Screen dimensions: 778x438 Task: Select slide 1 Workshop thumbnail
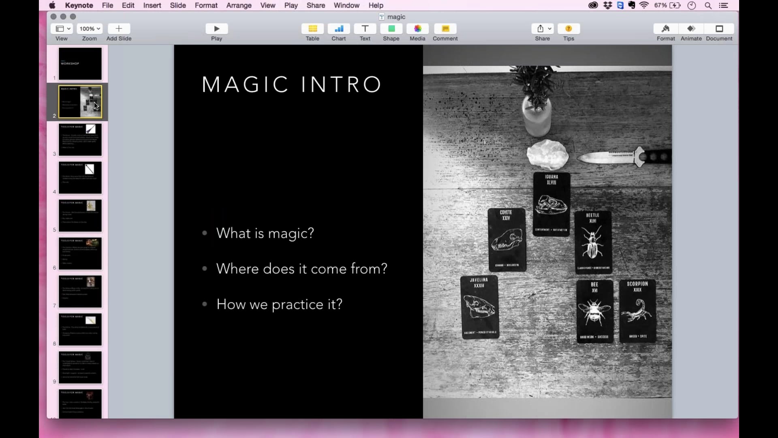click(80, 64)
